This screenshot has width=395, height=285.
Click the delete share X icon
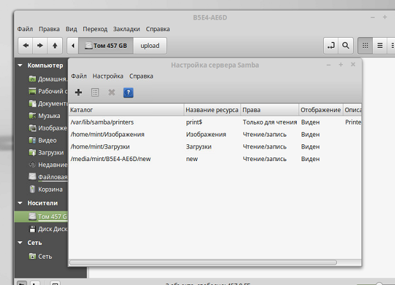111,92
